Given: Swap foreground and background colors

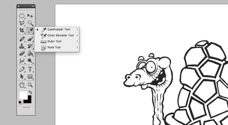Looking at the screenshot, I should (x=30, y=92).
